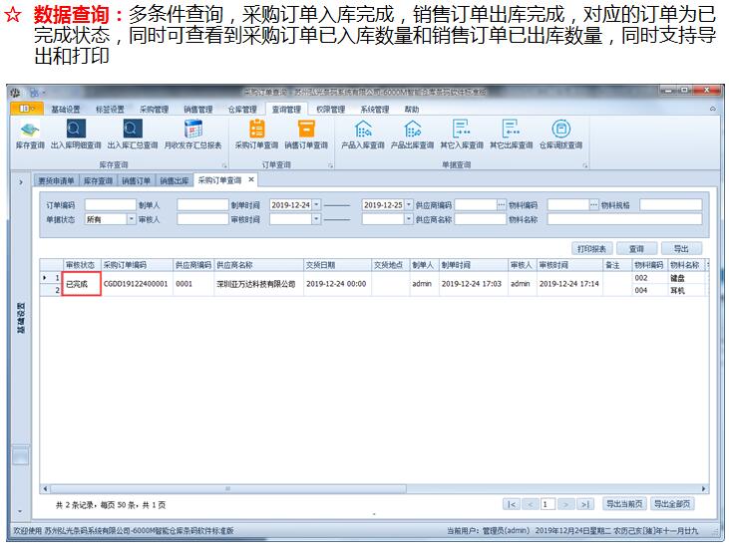Screen dimensions: 729x552
Task: Open 其它出库查询 other outbound query
Action: (512, 135)
